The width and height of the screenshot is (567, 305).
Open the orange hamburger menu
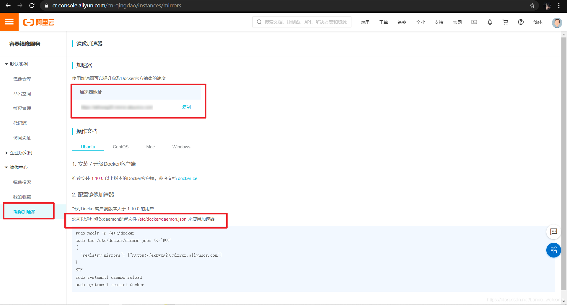(x=9, y=22)
